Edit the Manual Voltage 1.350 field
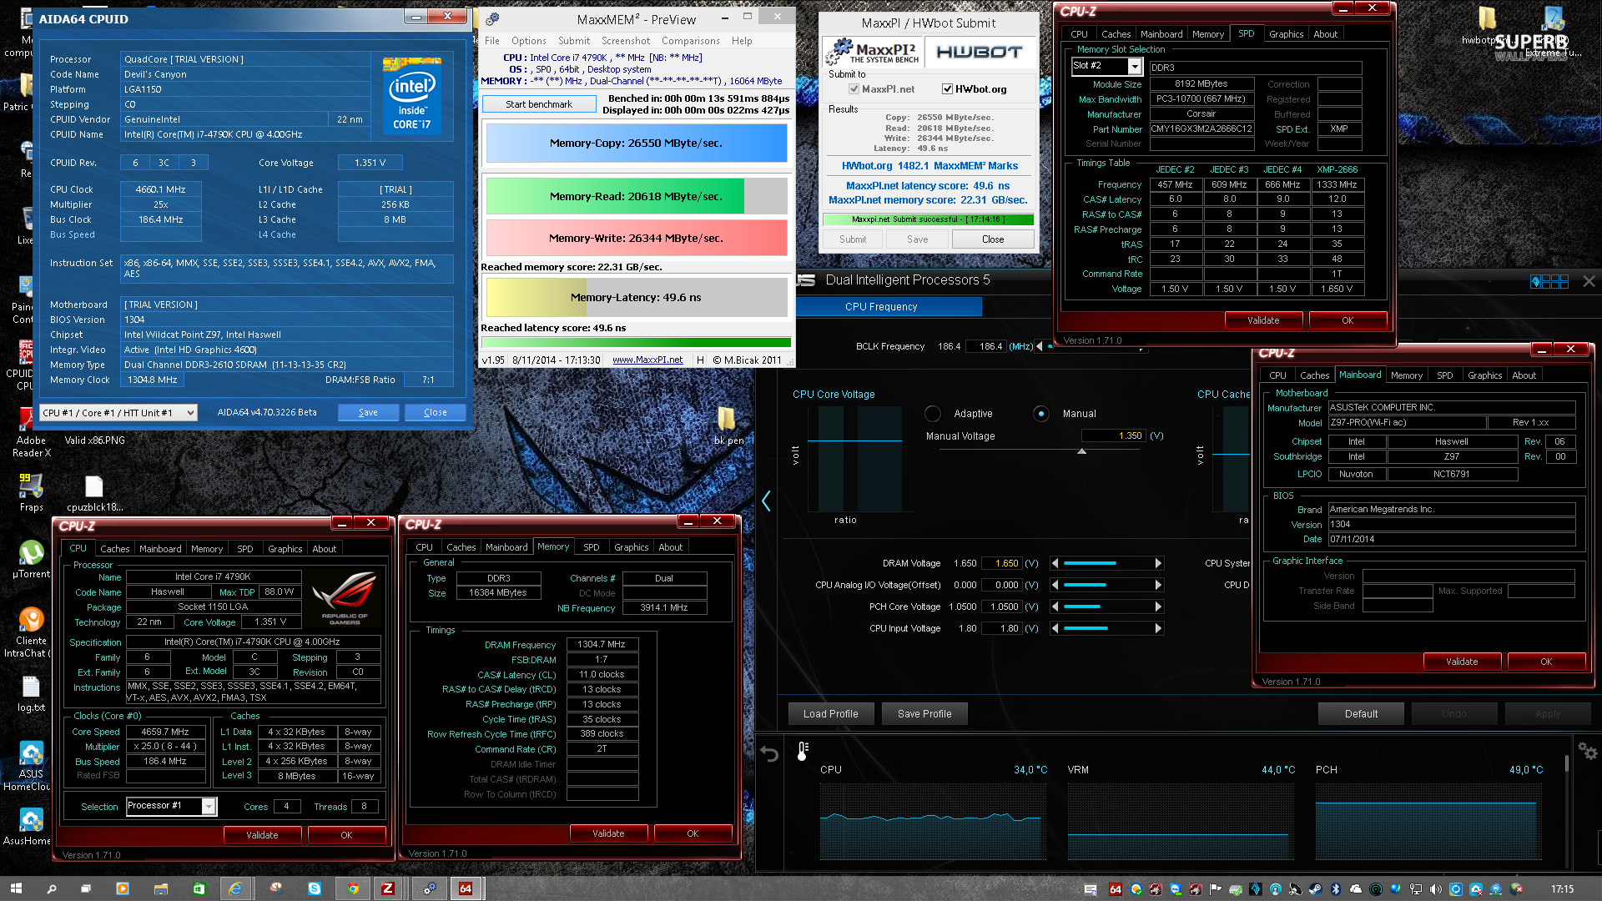Viewport: 1602px width, 901px height. [x=1114, y=435]
